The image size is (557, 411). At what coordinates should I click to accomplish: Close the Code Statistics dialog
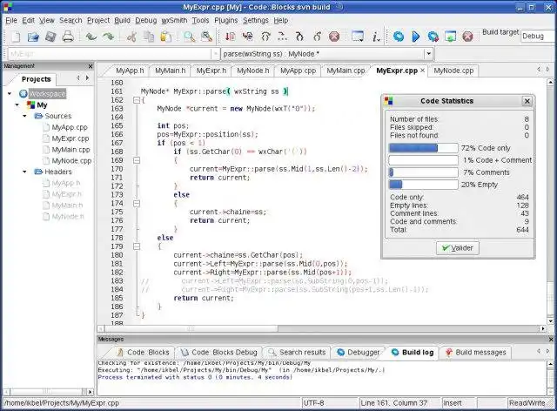tap(527, 101)
